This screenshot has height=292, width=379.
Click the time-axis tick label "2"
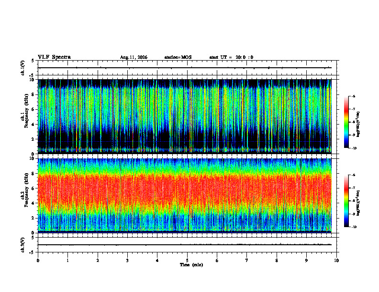pos(98,261)
